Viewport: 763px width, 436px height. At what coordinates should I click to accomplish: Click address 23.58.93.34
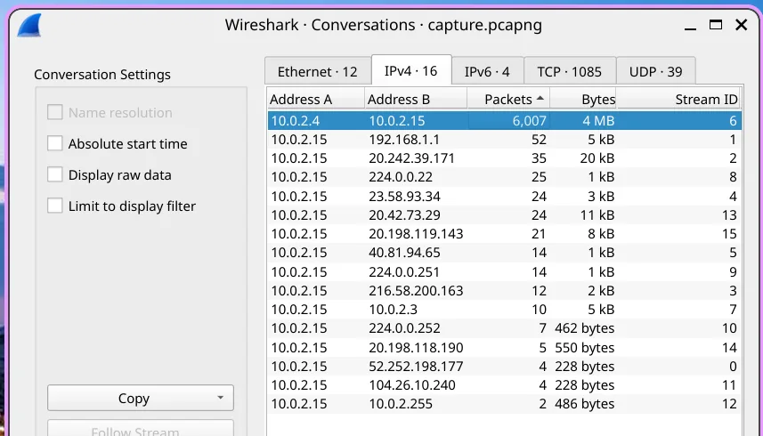pos(404,196)
